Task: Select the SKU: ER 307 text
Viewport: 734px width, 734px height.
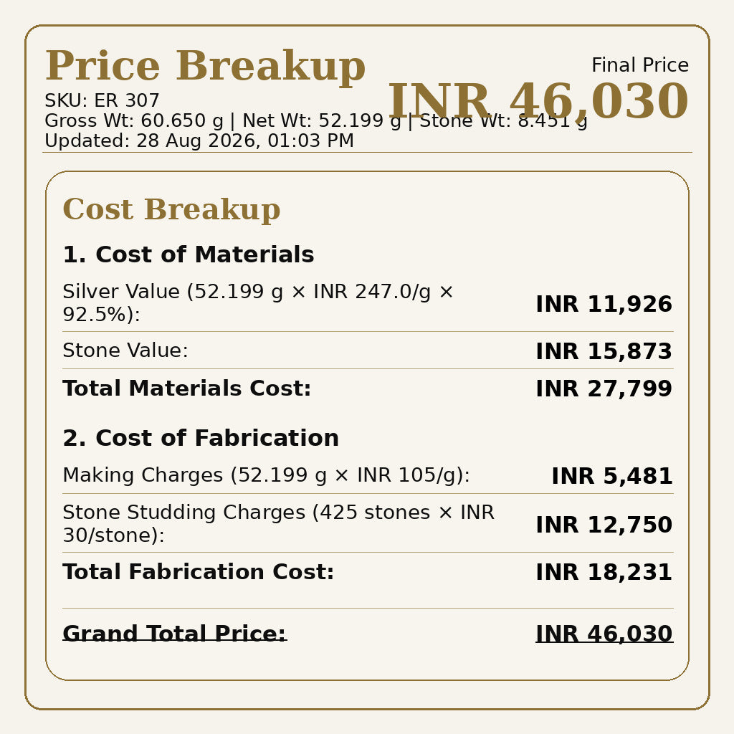Action: click(x=102, y=100)
